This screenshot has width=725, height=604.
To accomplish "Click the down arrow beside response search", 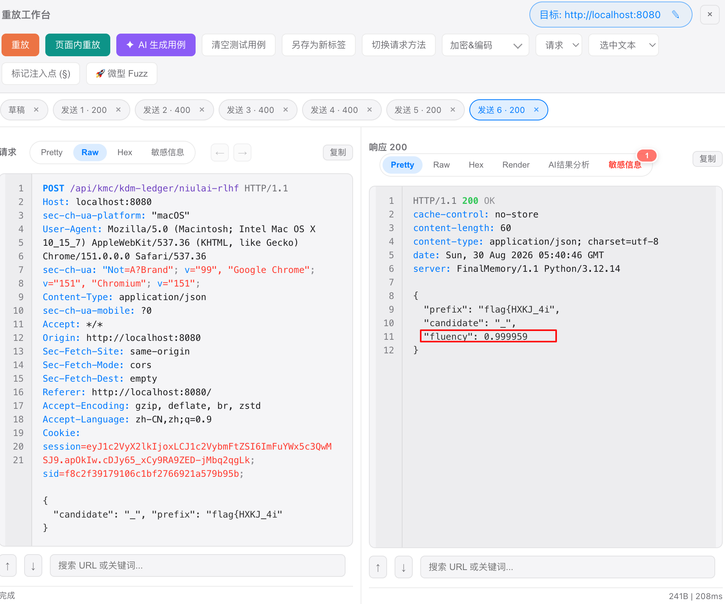I will (404, 567).
